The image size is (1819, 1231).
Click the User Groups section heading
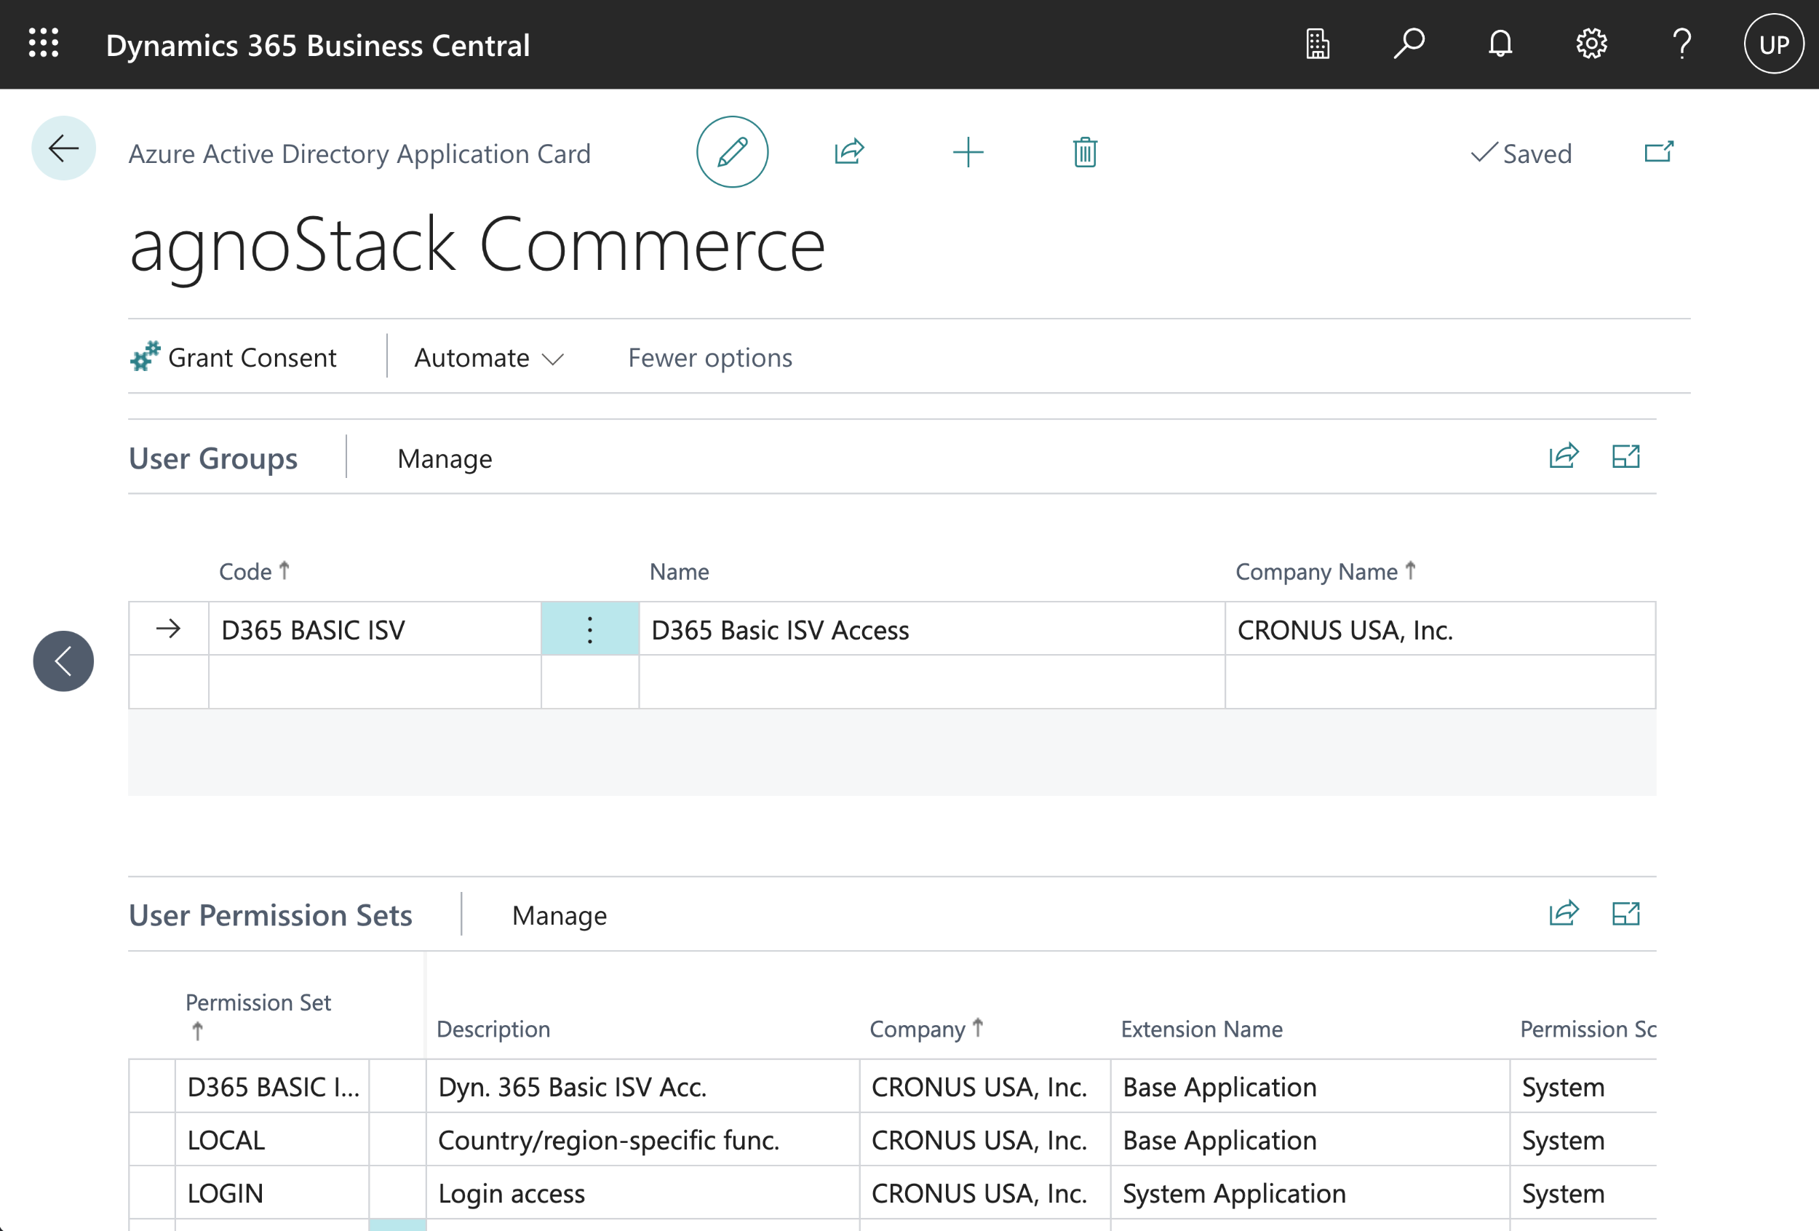tap(213, 458)
